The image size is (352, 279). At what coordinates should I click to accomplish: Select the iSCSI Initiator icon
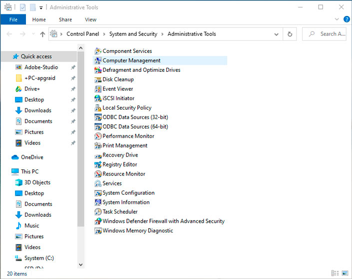(x=98, y=98)
